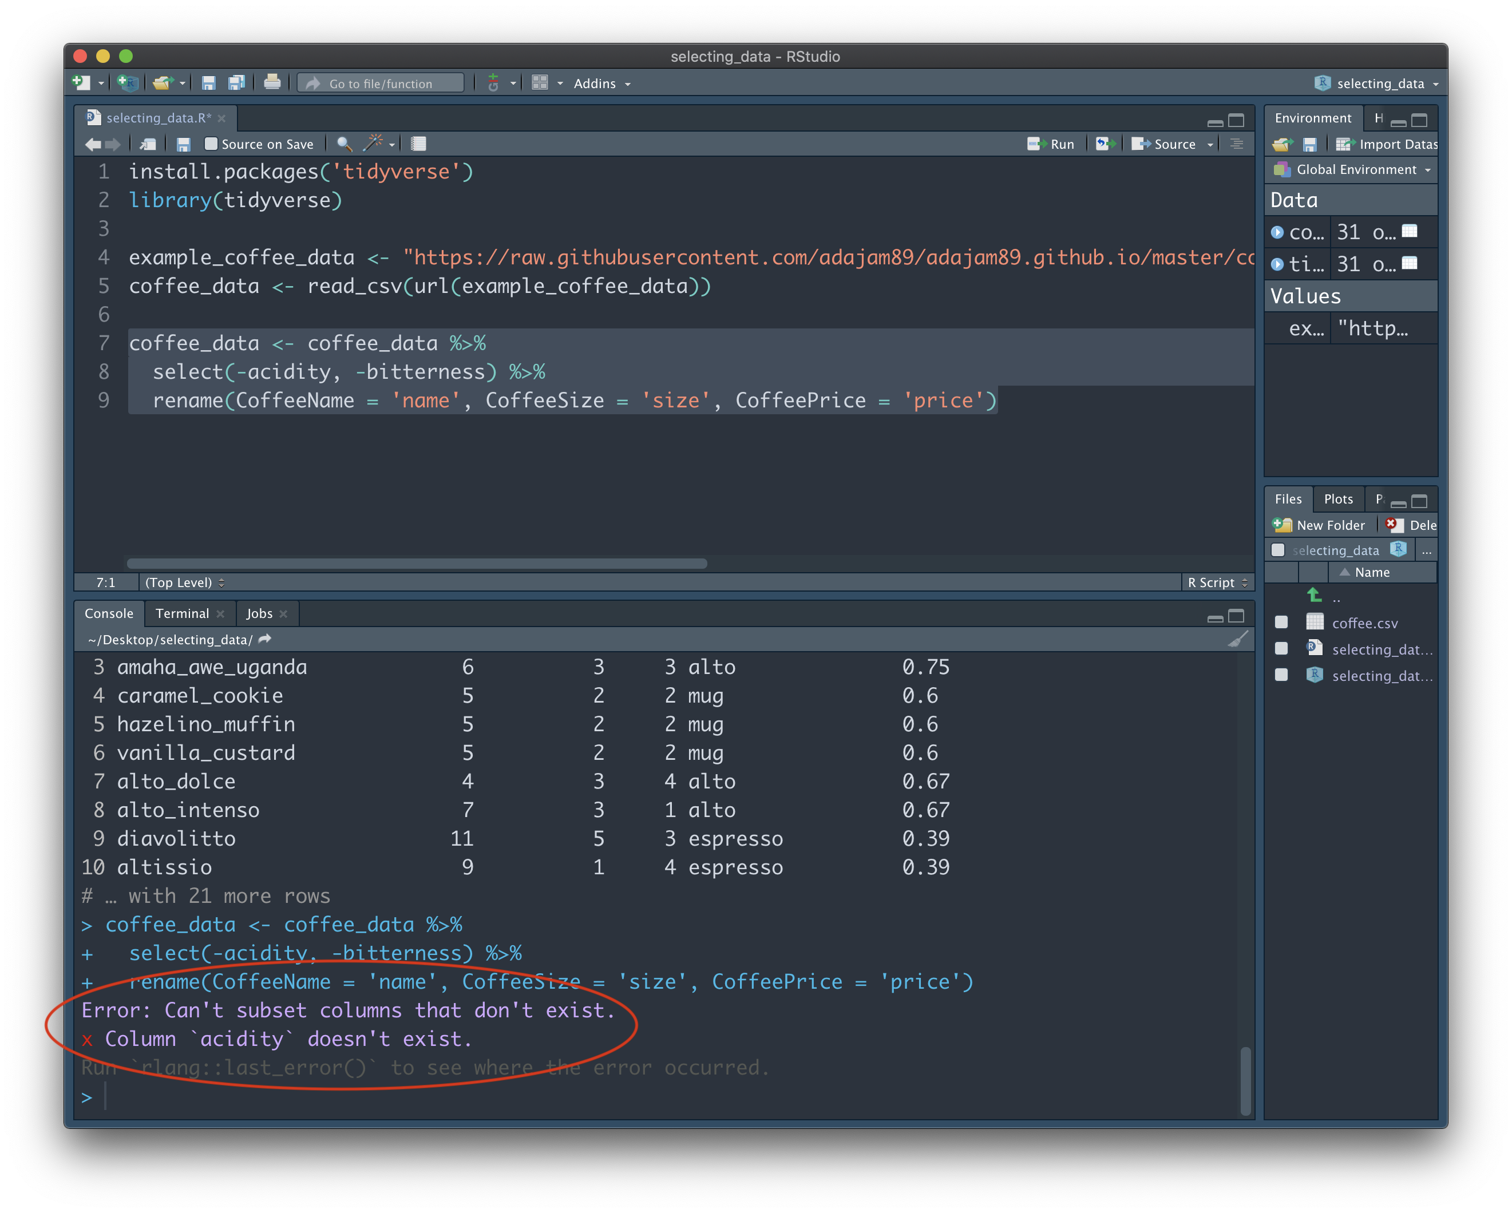Viewport: 1512px width, 1213px height.
Task: Open the R Script file type selector
Action: [x=1217, y=582]
